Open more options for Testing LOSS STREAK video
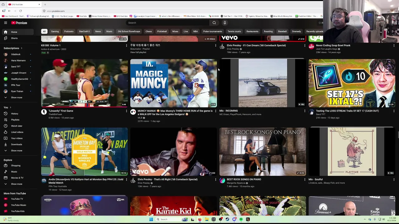Screen dimensions: 399x224 (394, 111)
